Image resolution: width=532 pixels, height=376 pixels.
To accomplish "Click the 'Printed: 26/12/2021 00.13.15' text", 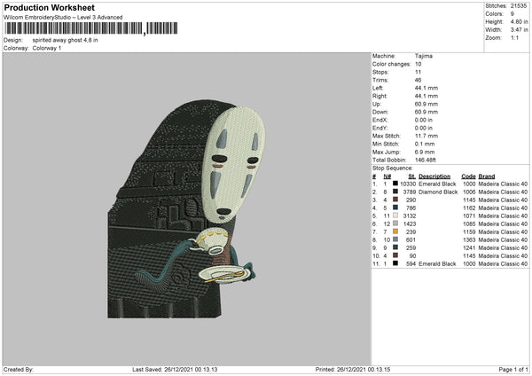I will coord(353,369).
